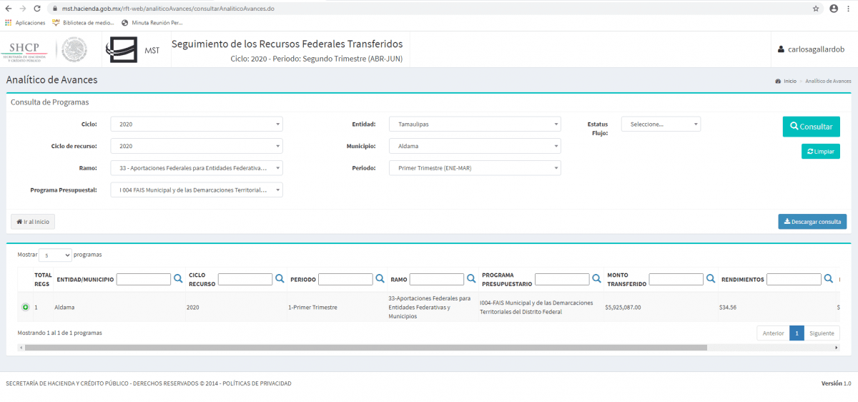Open the Entidad dropdown showing Tamaulipas
This screenshot has height=402, width=858.
click(x=475, y=124)
